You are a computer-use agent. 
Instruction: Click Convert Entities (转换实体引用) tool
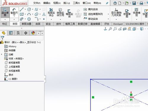coord(60,12)
